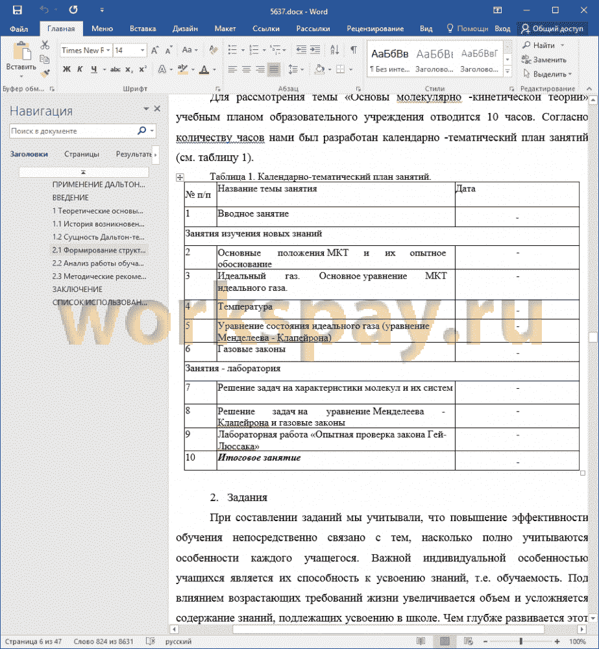
Task: Select Print Layout view button
Action: [445, 641]
